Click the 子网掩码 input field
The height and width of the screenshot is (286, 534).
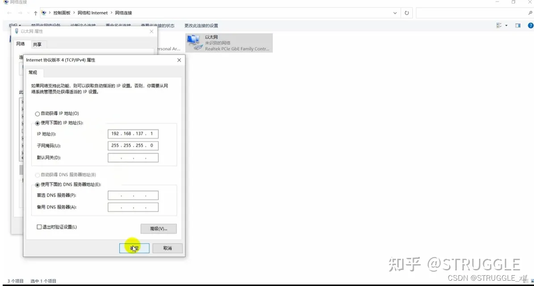(x=133, y=145)
